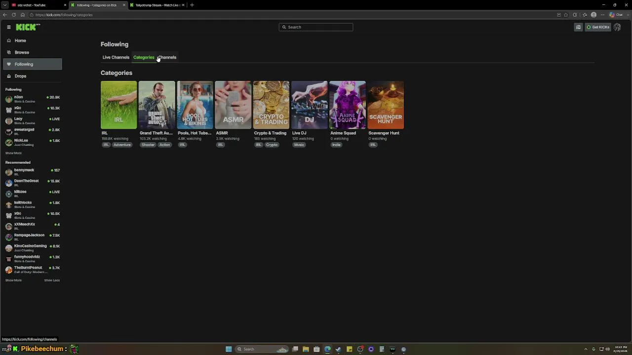Expand Following list with Show More
The width and height of the screenshot is (632, 355).
point(13,153)
